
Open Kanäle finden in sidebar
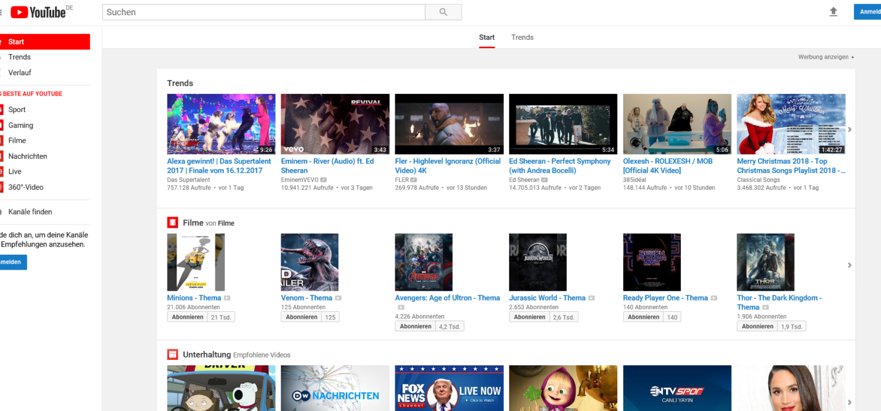click(x=30, y=212)
